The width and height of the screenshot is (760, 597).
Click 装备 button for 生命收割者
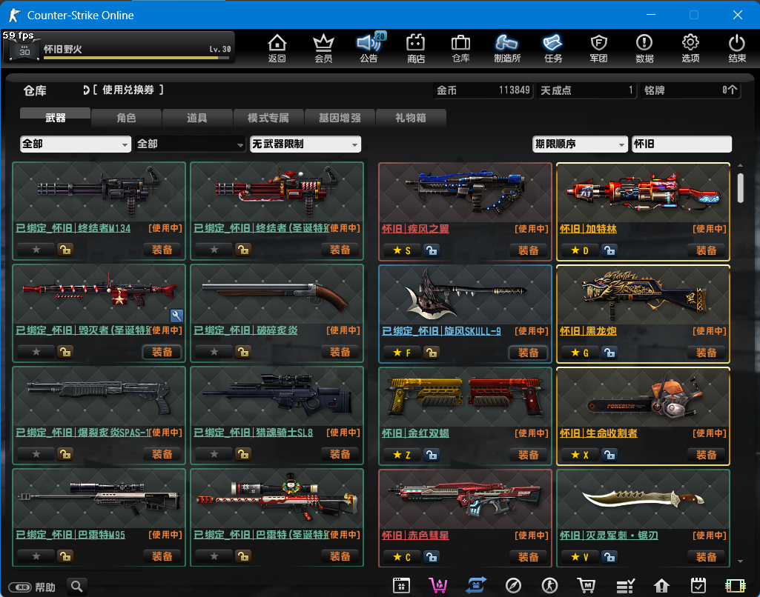(x=706, y=455)
